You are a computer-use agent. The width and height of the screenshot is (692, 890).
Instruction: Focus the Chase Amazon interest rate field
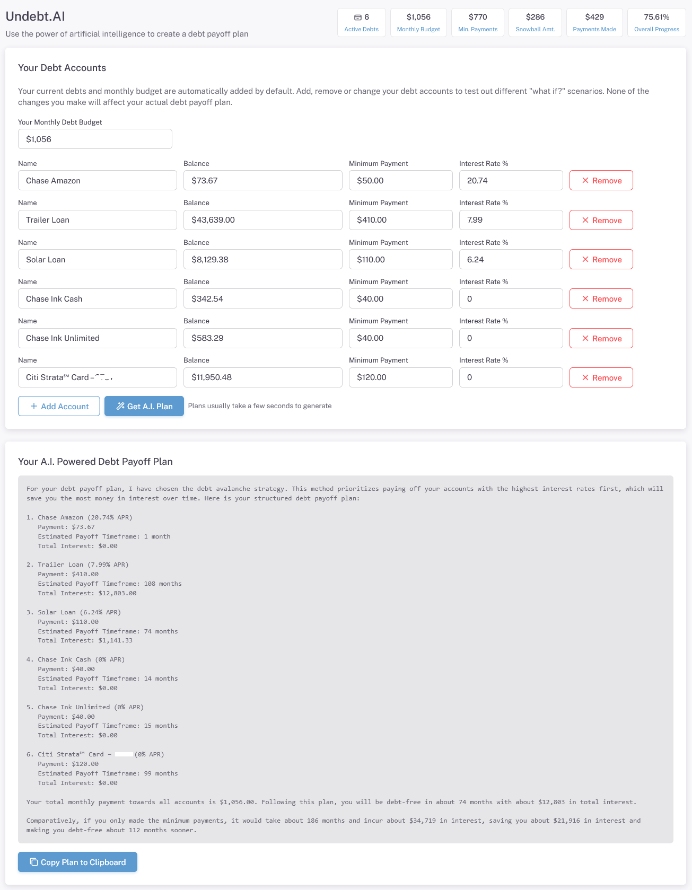[x=511, y=180]
